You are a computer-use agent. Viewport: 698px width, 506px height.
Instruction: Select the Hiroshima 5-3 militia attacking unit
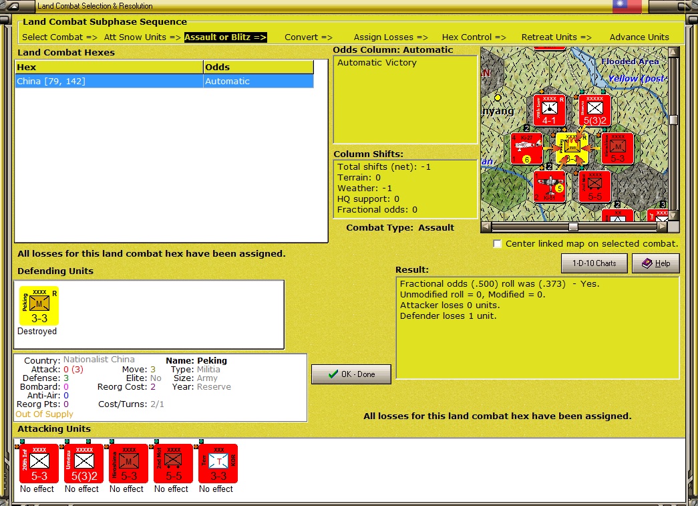coord(129,463)
